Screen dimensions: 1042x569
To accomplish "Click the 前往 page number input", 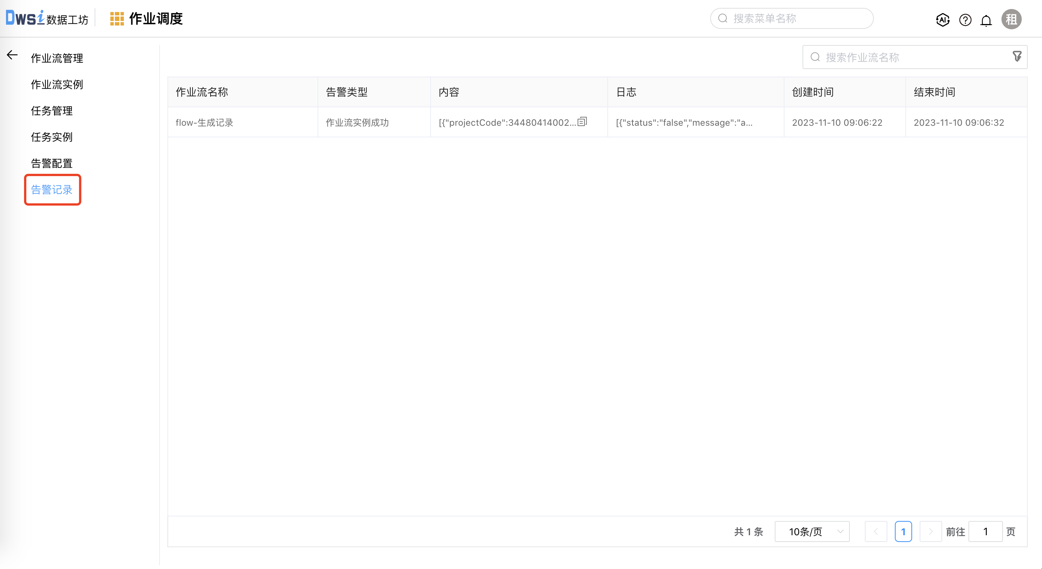I will tap(986, 531).
